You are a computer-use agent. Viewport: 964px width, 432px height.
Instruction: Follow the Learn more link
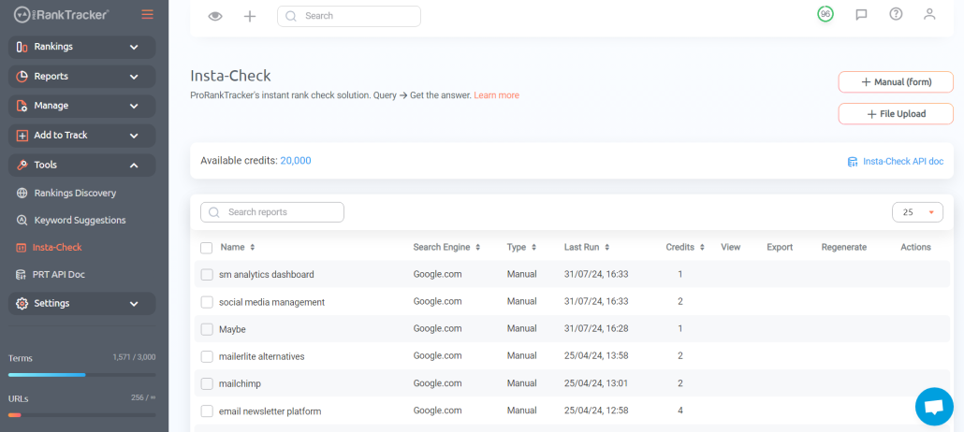tap(496, 95)
